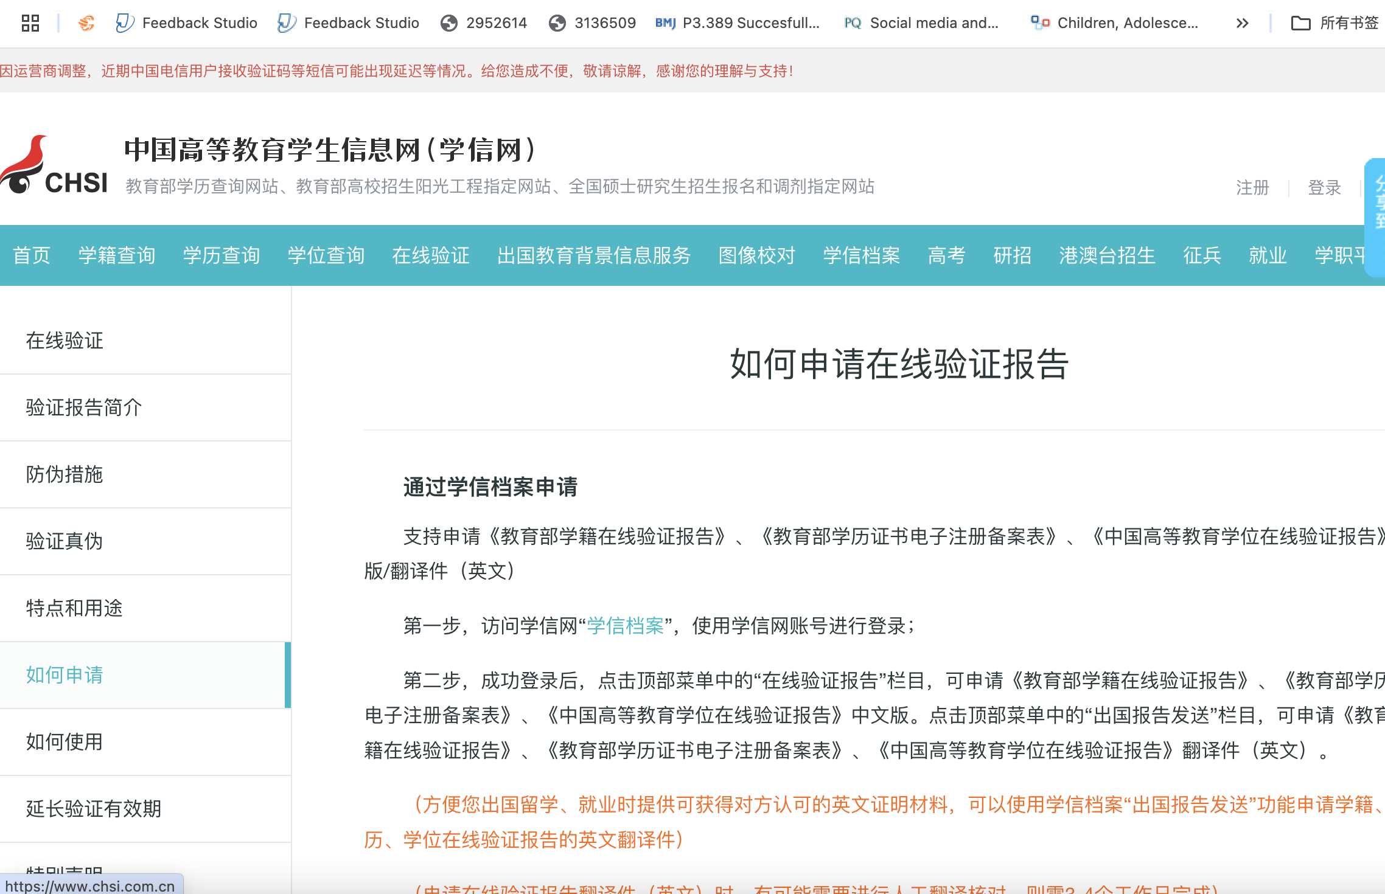Go to 图像校对 in navigation bar
This screenshot has width=1385, height=894.
point(757,255)
